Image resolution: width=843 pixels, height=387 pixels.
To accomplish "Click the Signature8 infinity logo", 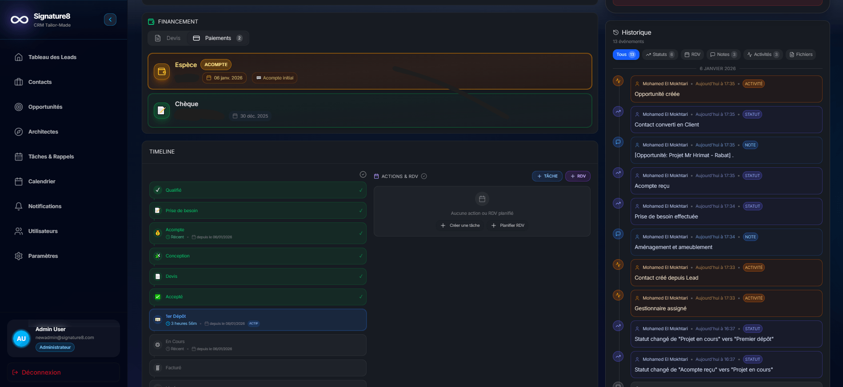I will coord(20,20).
